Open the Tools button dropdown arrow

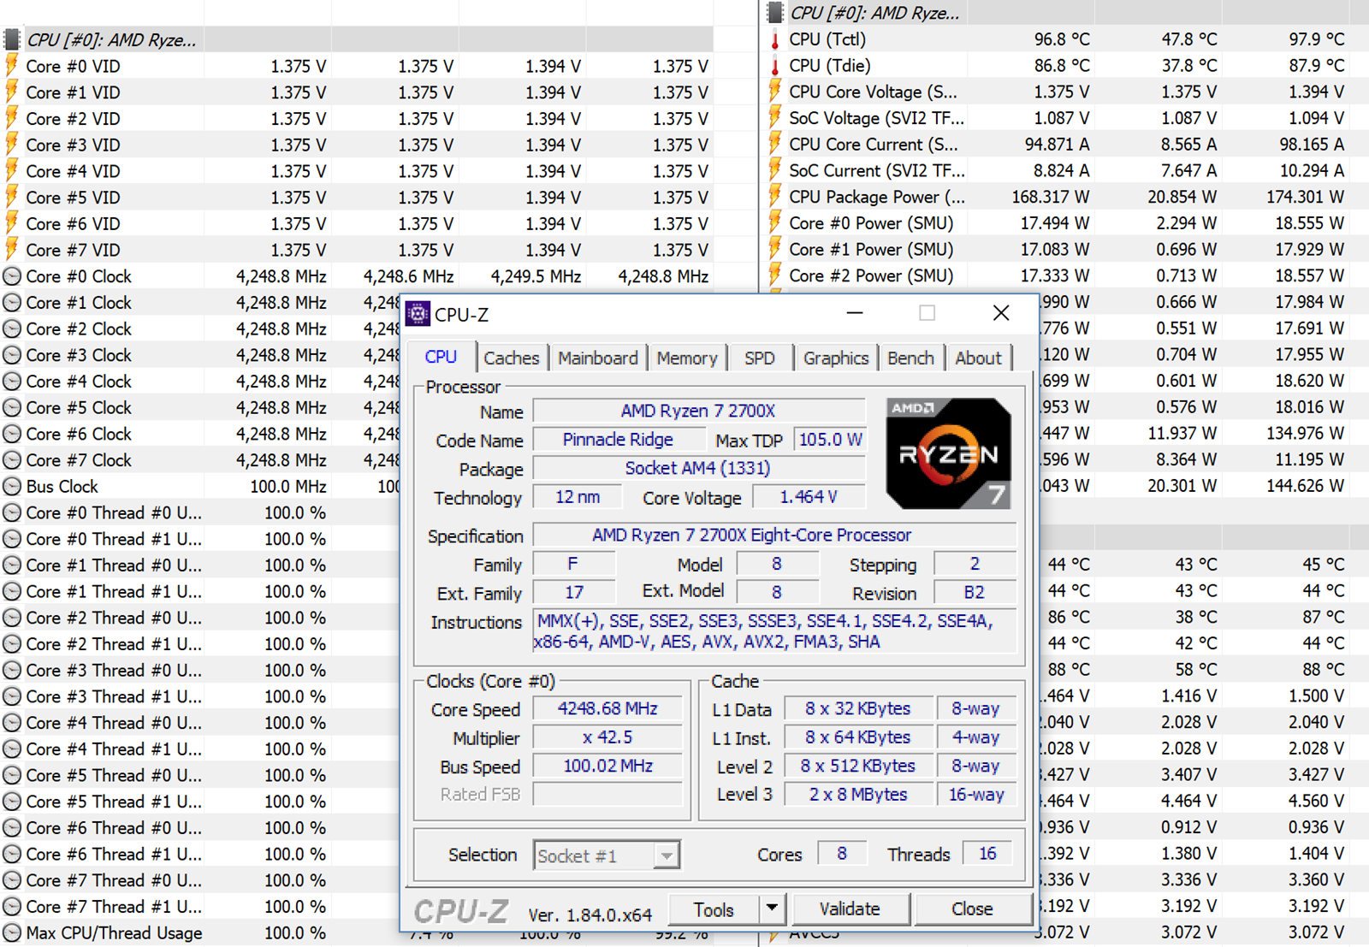772,909
